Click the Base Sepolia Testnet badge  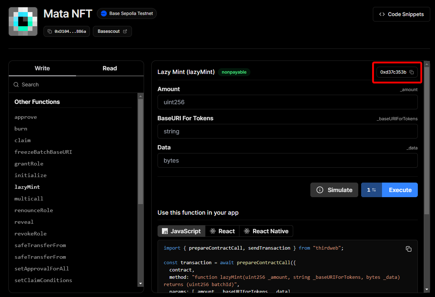pyautogui.click(x=127, y=13)
